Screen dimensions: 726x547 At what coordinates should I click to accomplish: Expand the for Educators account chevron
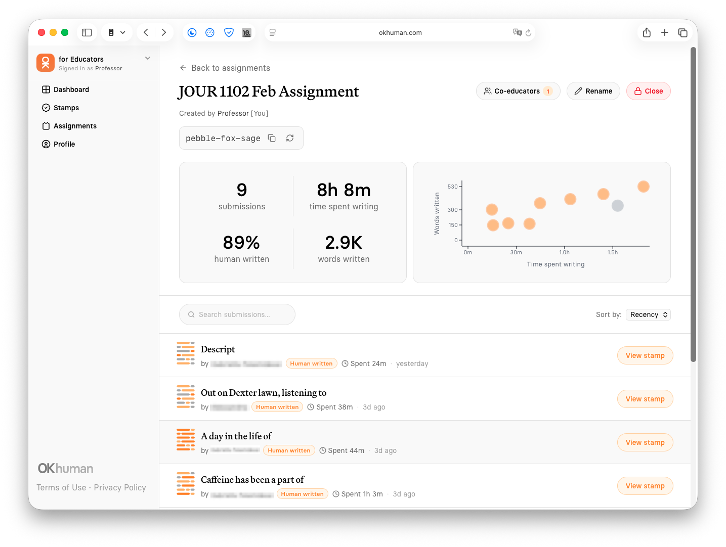[148, 58]
